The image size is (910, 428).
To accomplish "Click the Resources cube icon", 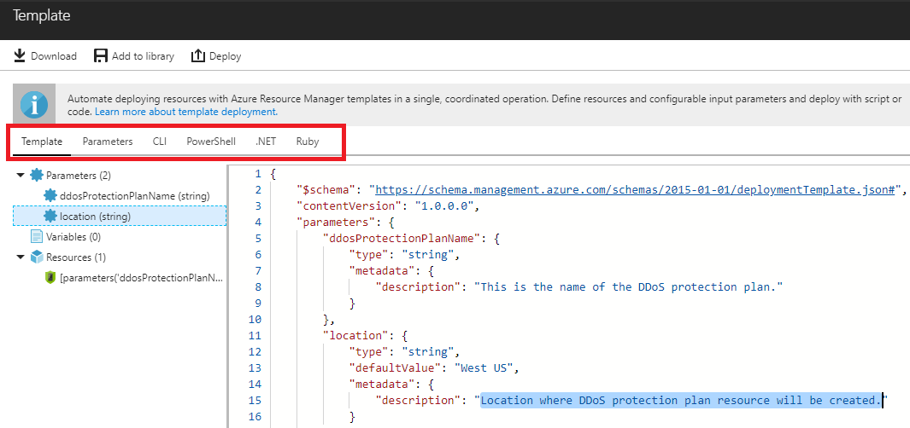I will tap(37, 257).
